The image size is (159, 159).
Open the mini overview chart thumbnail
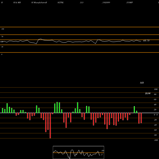click(x=79, y=152)
